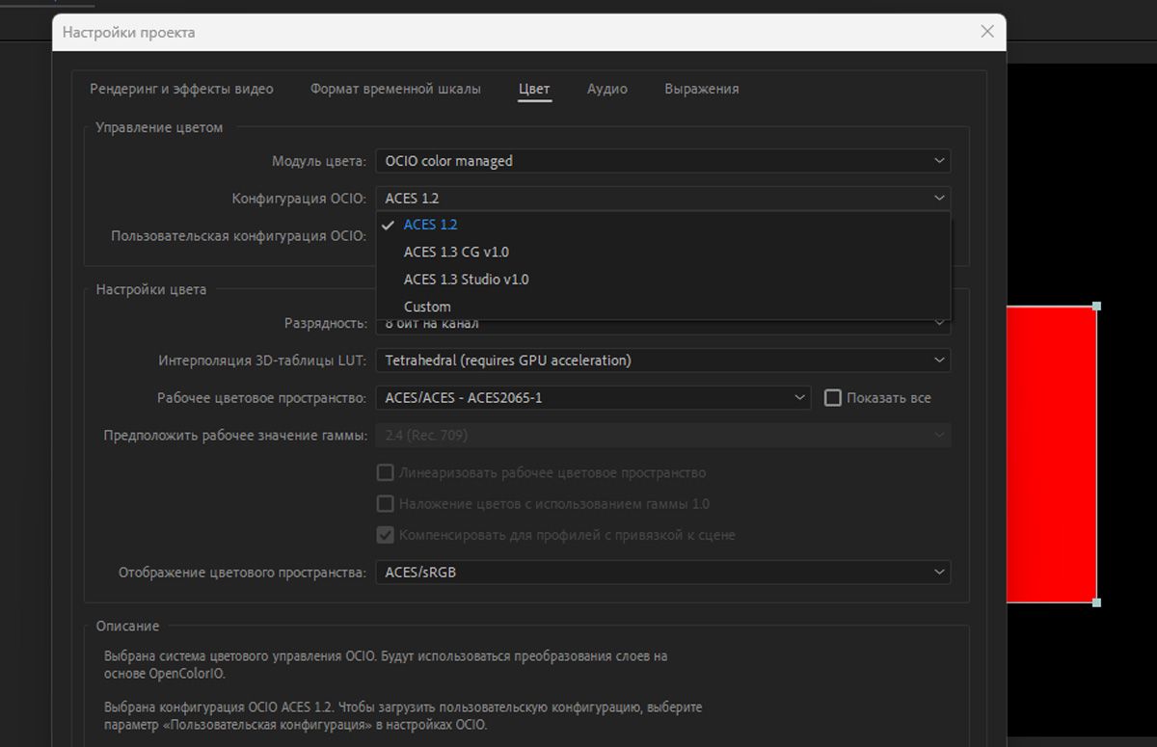Open the Отображение цветового пространства dropdown
The width and height of the screenshot is (1157, 747).
pos(662,573)
